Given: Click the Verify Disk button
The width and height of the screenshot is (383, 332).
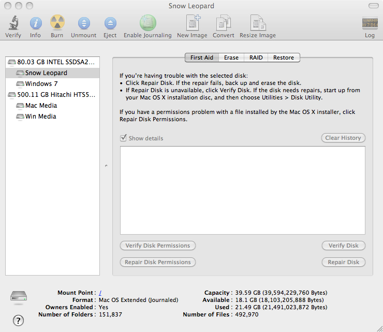Looking at the screenshot, I should point(344,246).
